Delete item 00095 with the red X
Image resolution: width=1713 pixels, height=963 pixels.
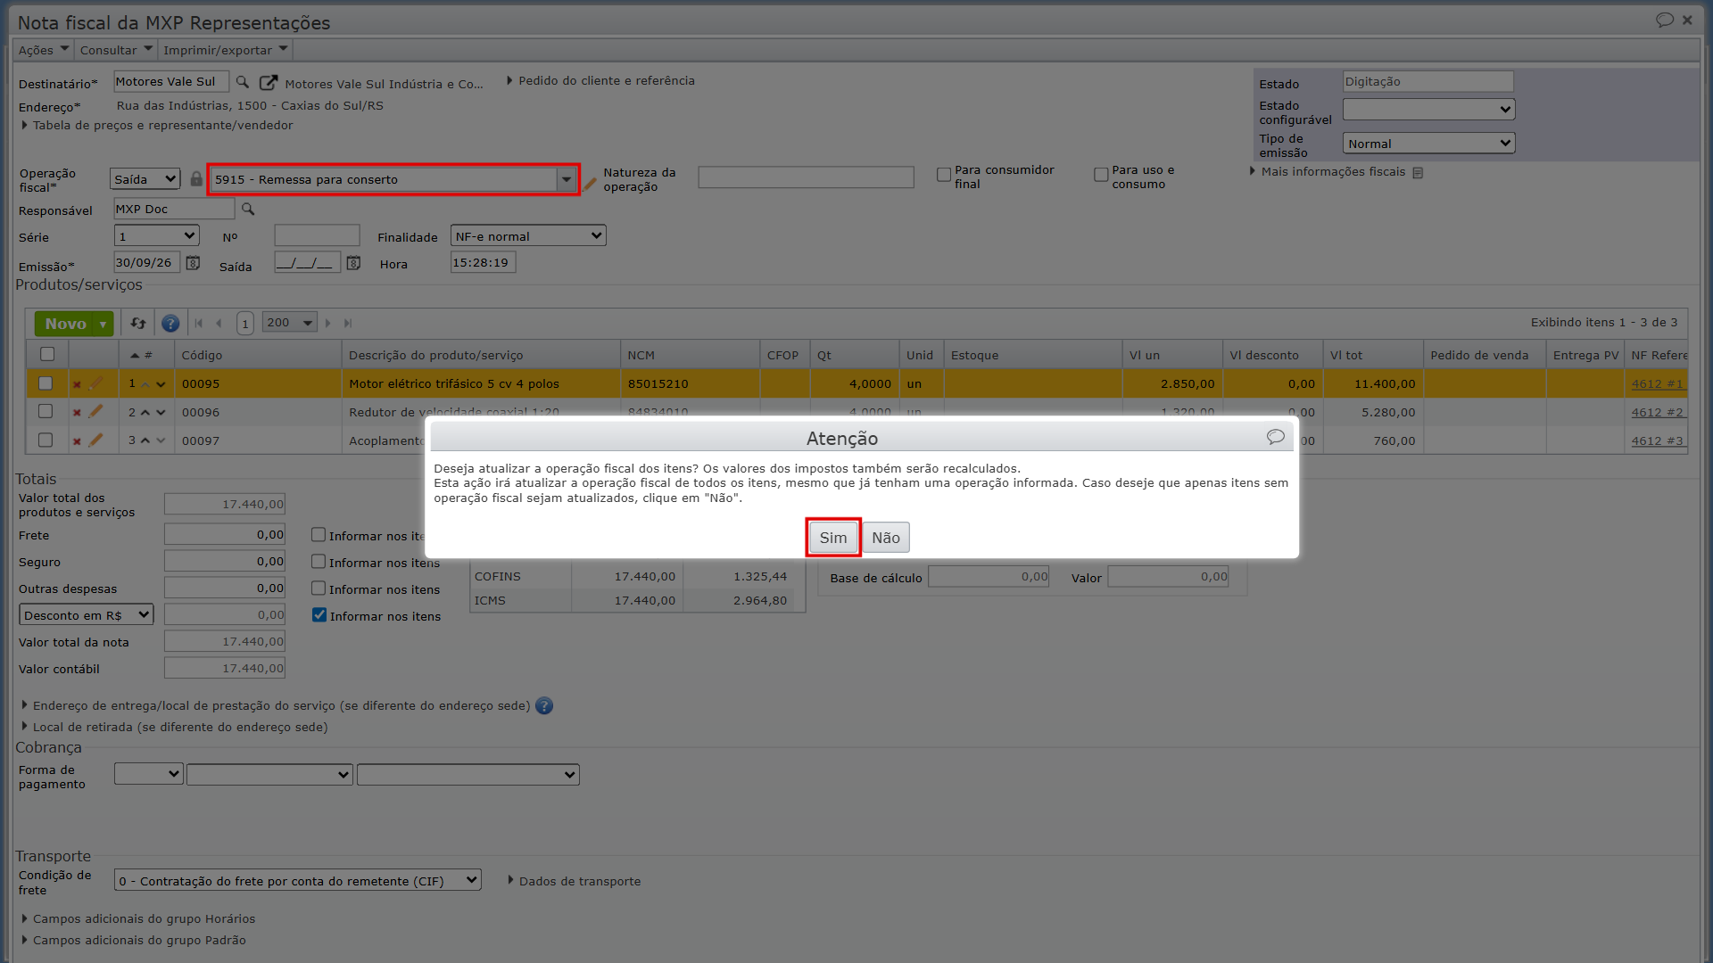click(x=77, y=384)
